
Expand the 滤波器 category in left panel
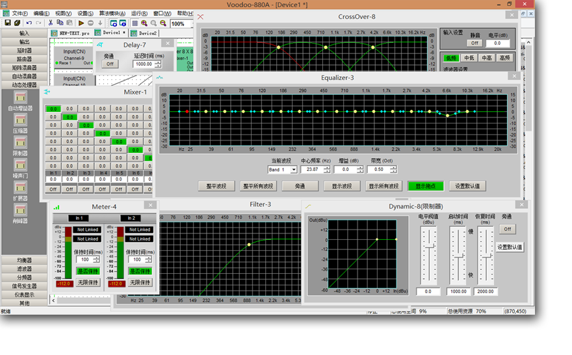(24, 269)
